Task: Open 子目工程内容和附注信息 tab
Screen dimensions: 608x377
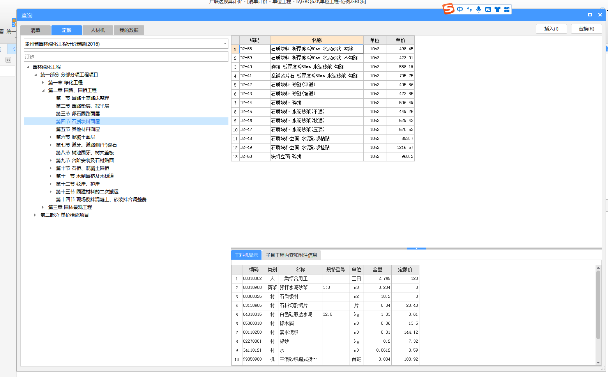Action: (292, 255)
